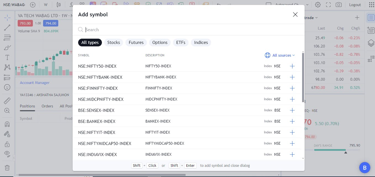Select the SENSEX-INDEX description text

click(157, 110)
